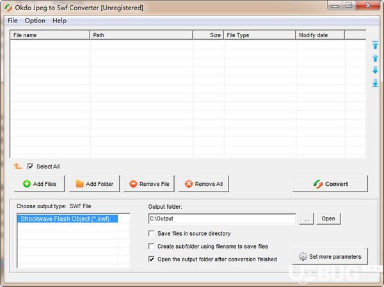
Task: Maximize the converter window
Action: pos(349,6)
